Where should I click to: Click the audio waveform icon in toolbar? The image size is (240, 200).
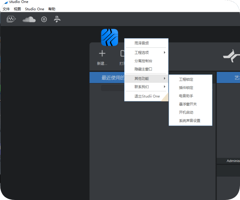click(x=11, y=19)
